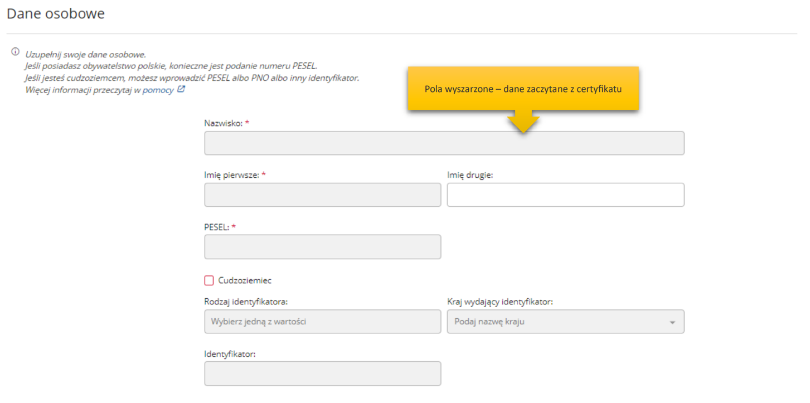The image size is (810, 403).
Task: Click the yellow callout about greyed-out fields
Action: [x=523, y=89]
